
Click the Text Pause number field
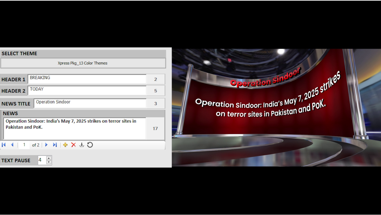click(42, 160)
